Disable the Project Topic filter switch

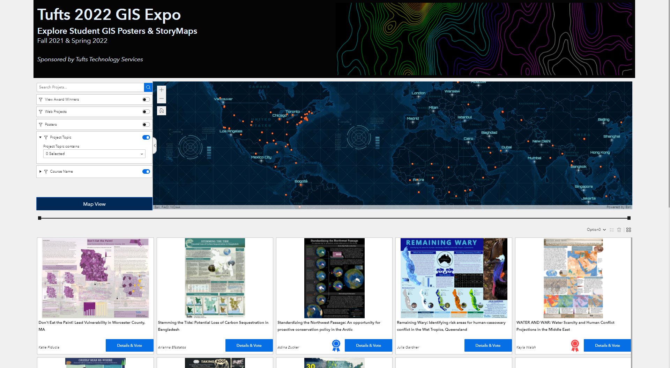pos(146,138)
